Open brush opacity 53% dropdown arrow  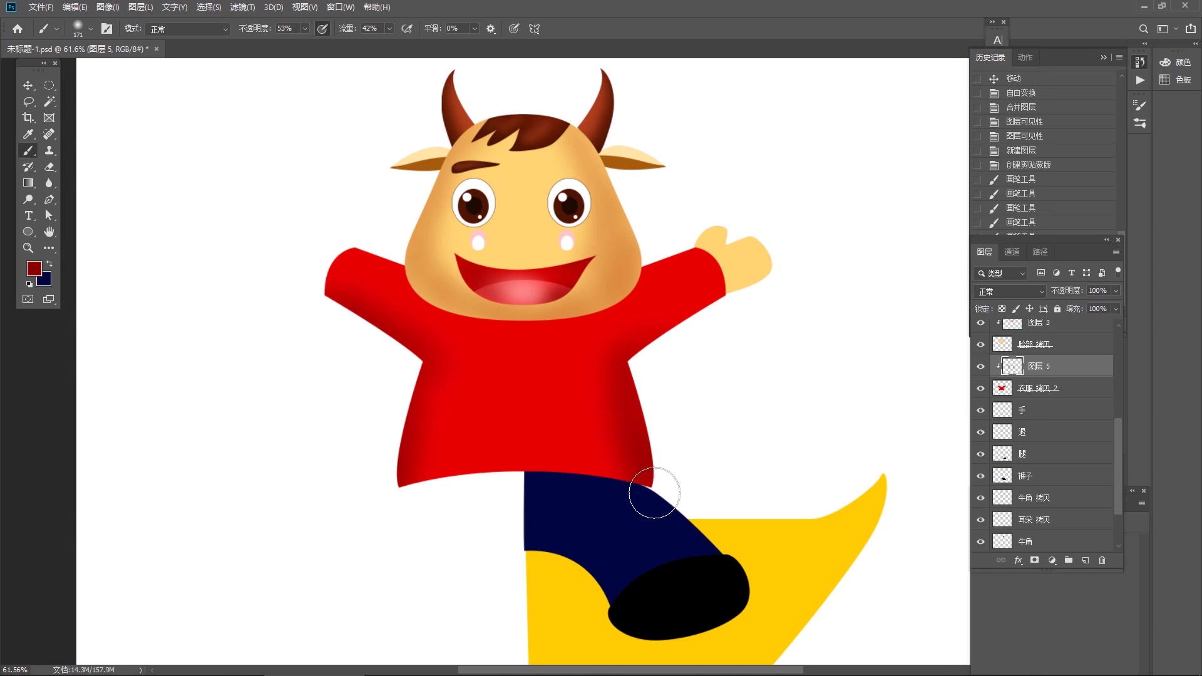coord(305,29)
